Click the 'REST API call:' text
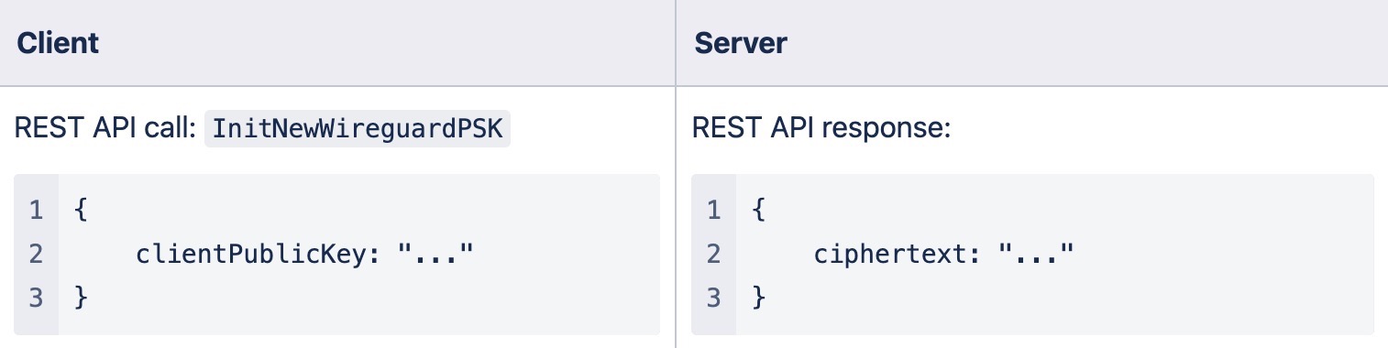This screenshot has width=1388, height=348. [105, 129]
